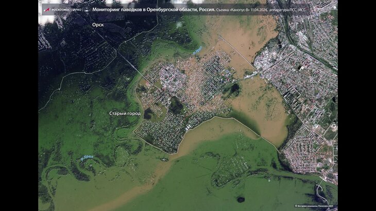Click the lower-left р.Урал river label

click(x=87, y=158)
